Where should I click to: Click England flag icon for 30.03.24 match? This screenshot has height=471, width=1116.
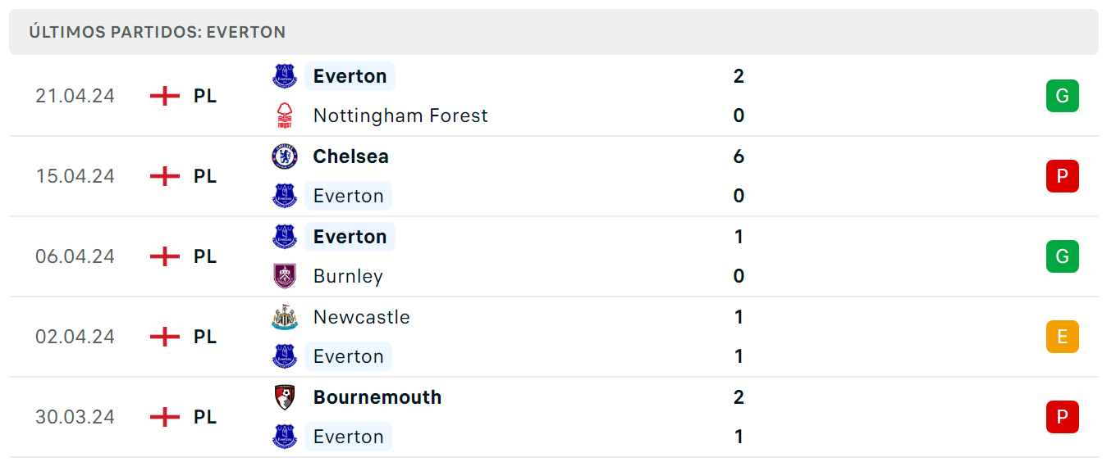coord(165,417)
